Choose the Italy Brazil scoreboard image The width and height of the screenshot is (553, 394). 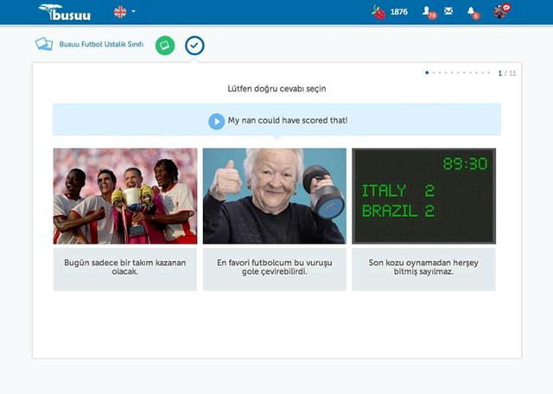424,196
